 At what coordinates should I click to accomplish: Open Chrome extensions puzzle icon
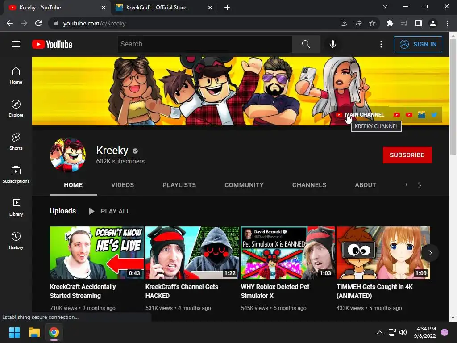click(x=390, y=23)
